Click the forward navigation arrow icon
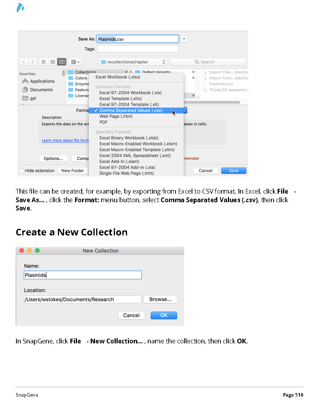This screenshot has width=319, height=413. click(32, 62)
